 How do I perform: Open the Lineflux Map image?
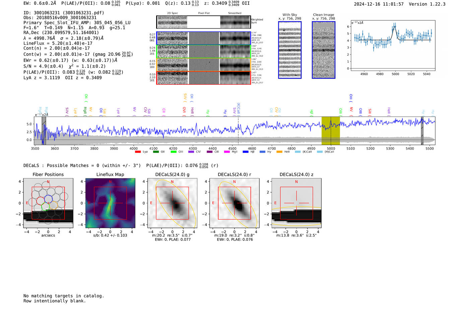110,203
